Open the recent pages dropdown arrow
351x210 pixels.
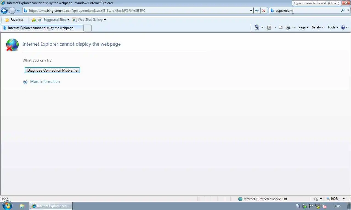[x=18, y=11]
